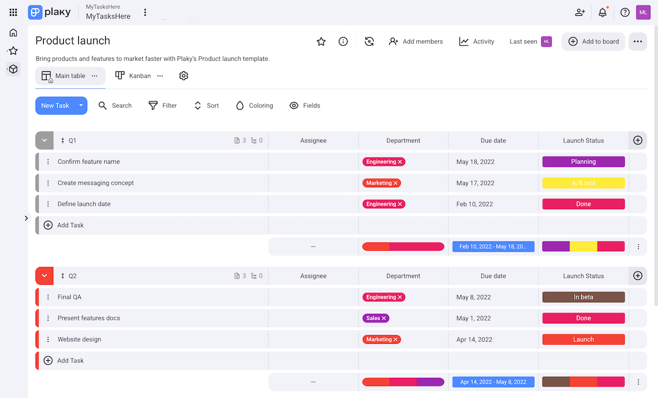
Task: Open New Task dropdown arrow
Action: coord(81,106)
